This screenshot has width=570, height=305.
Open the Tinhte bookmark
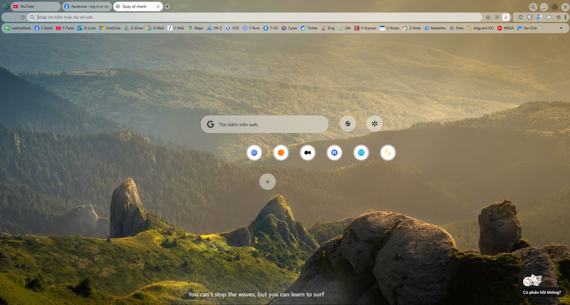pos(309,28)
